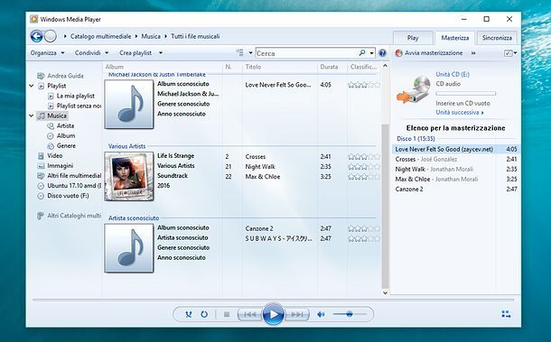Image resolution: width=551 pixels, height=342 pixels.
Task: Rate Crosses using the star rating
Action: [364, 157]
